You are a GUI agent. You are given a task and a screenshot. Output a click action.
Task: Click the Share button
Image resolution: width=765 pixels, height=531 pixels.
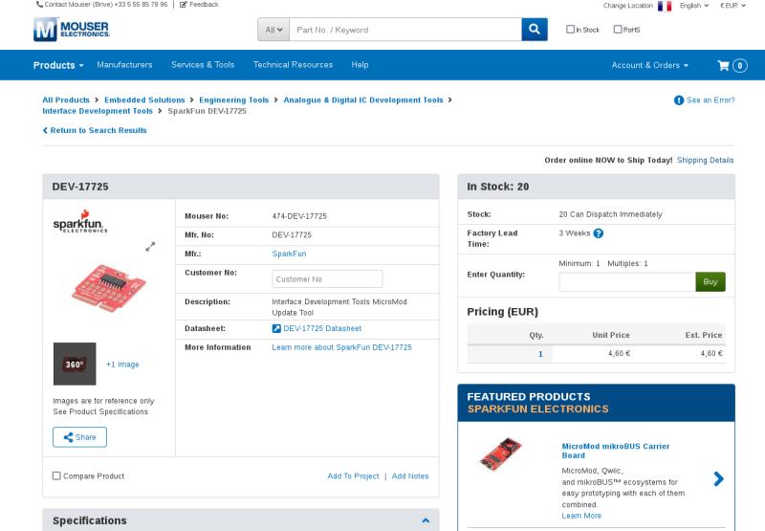click(80, 437)
